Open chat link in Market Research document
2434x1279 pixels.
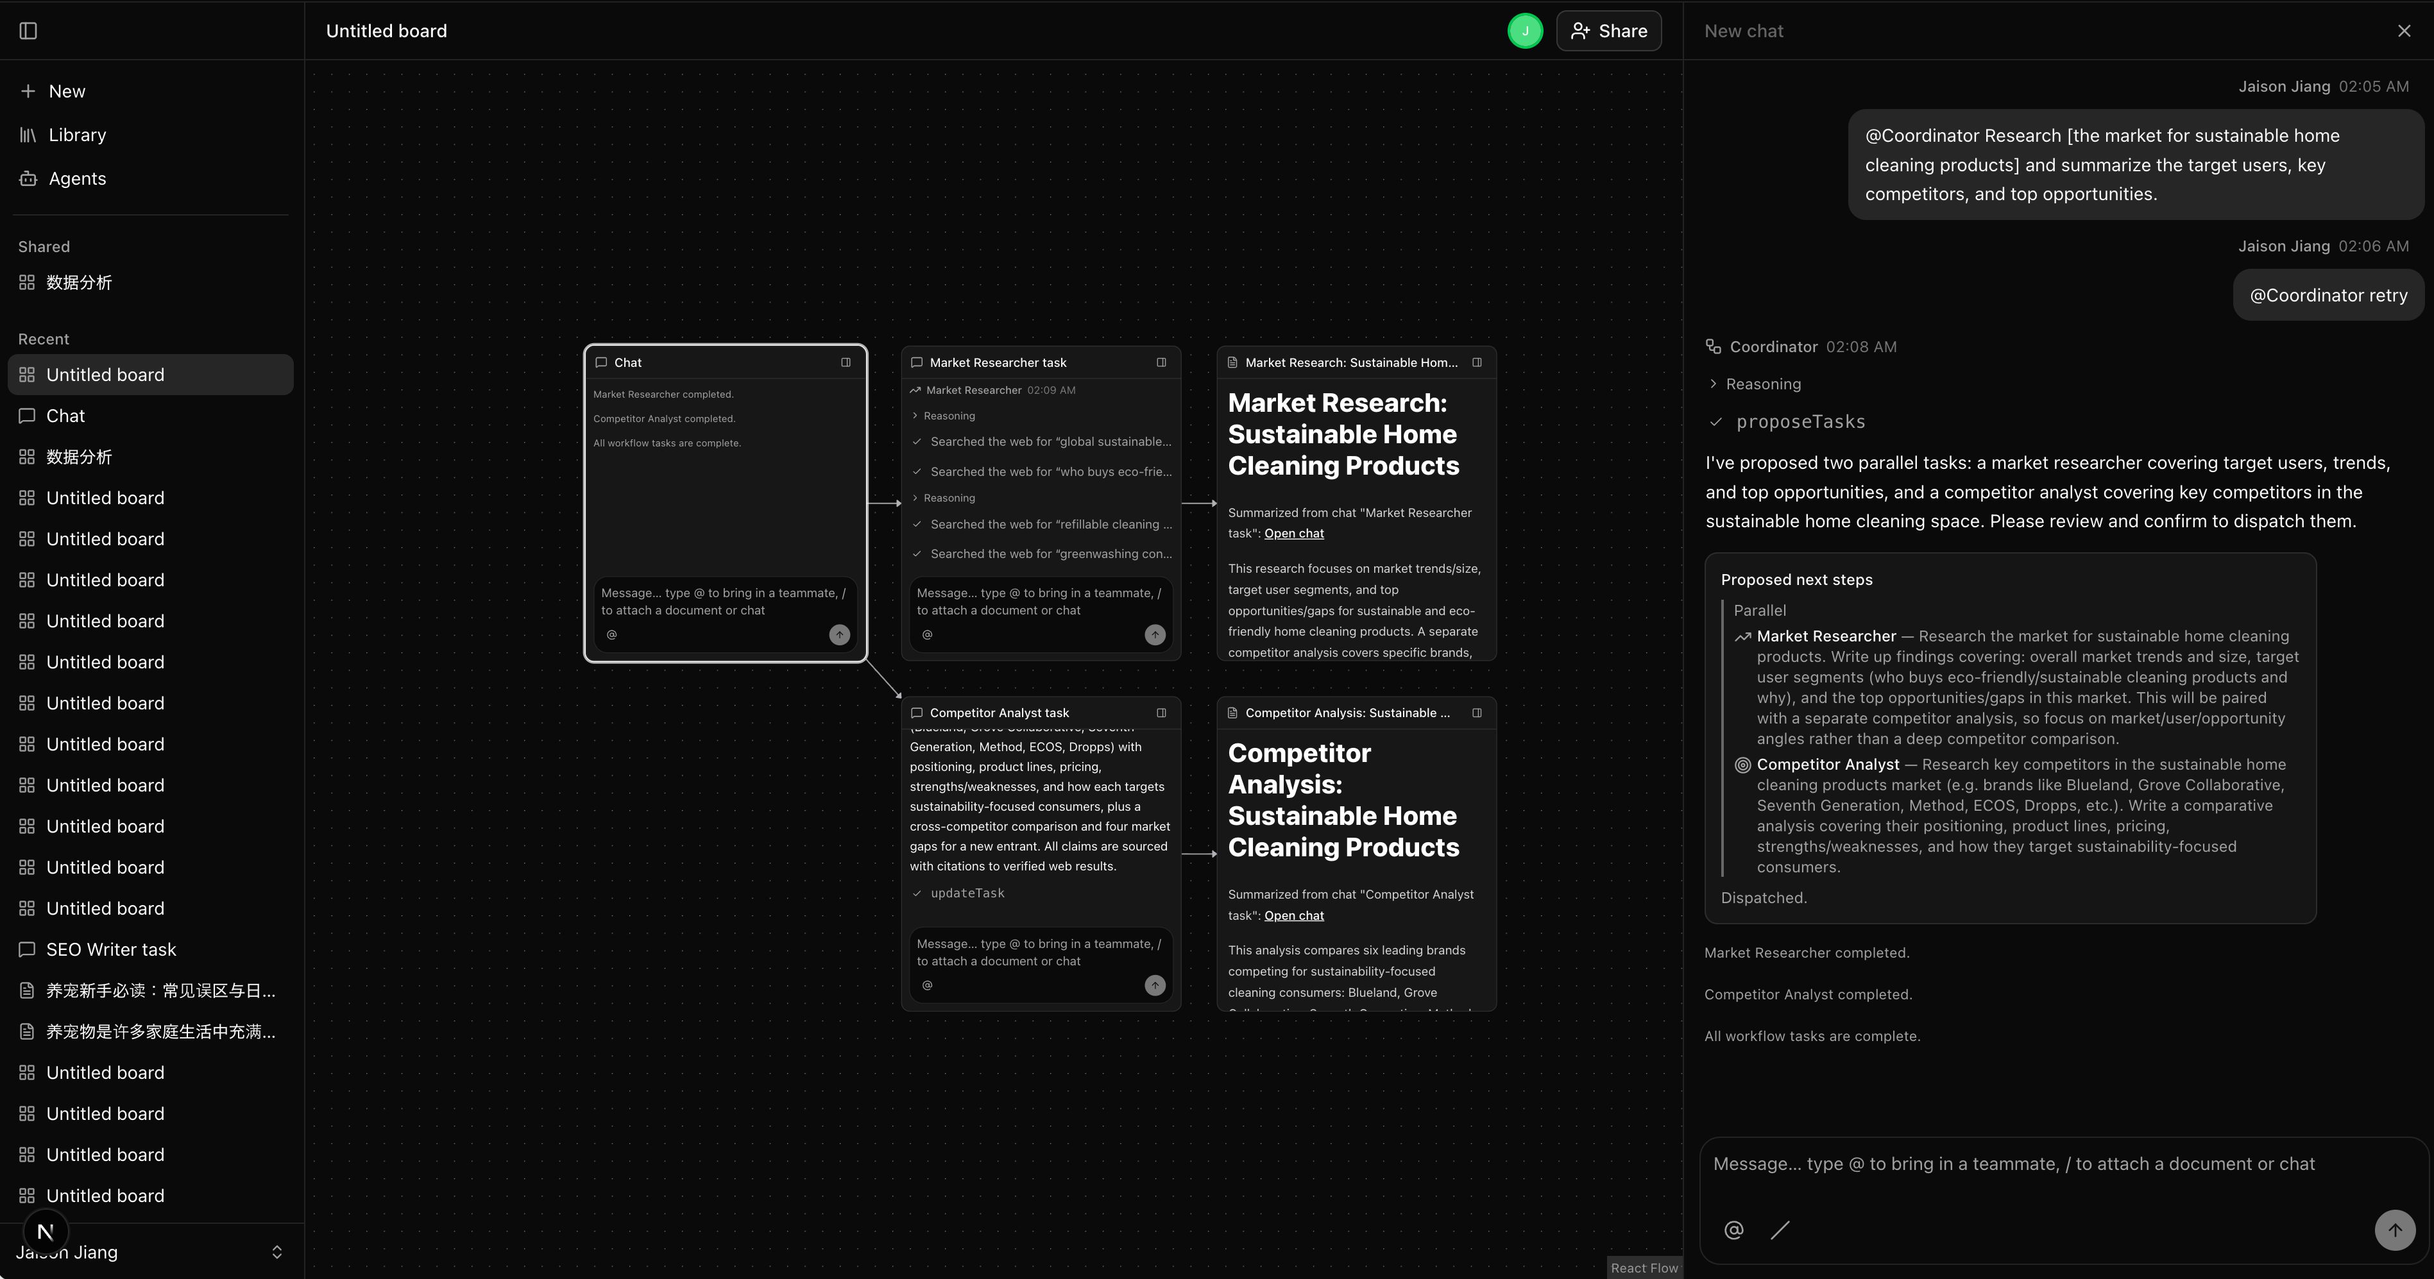(1295, 534)
